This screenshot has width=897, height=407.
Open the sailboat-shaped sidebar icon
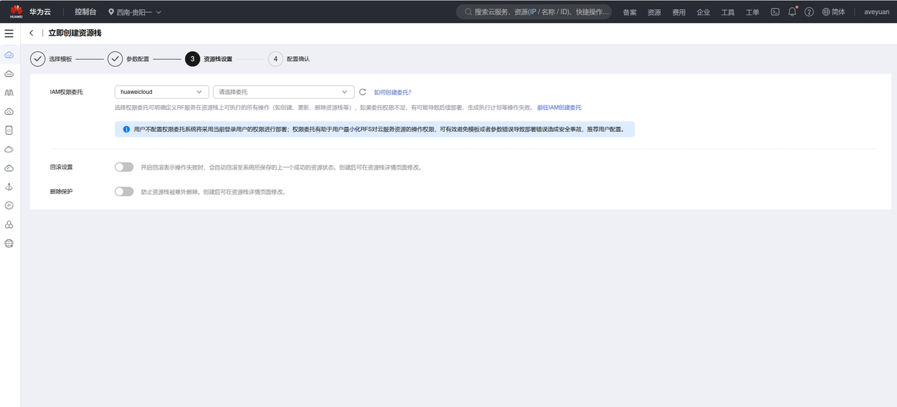coord(9,187)
